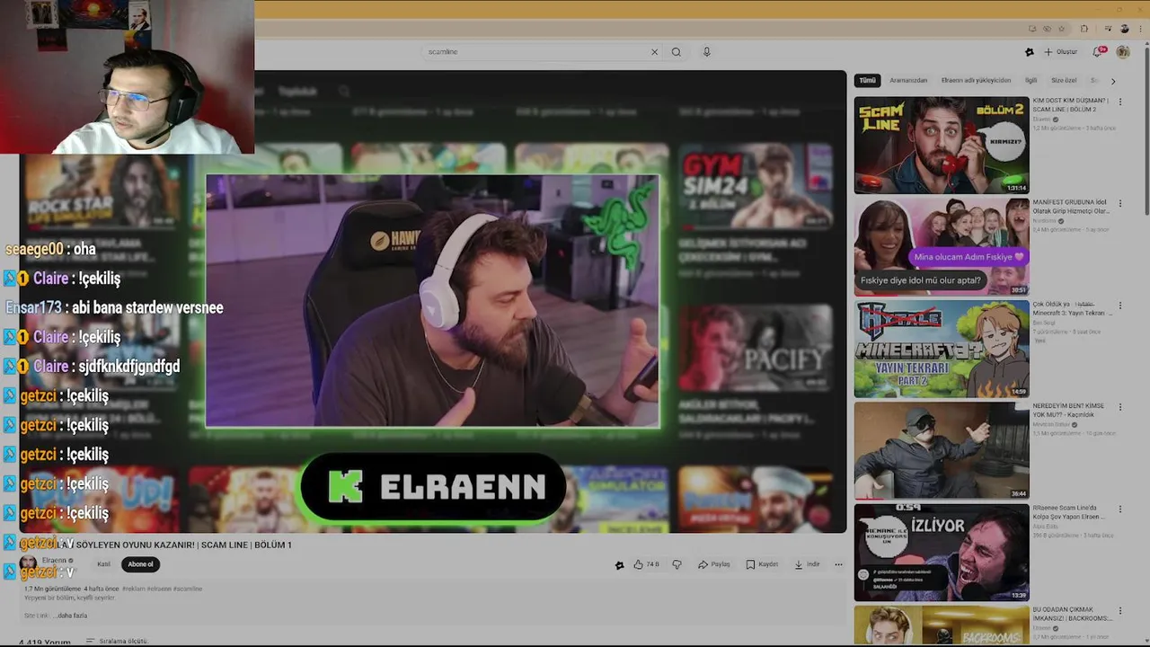The height and width of the screenshot is (647, 1150).
Task: Open the browser extensions puzzle icon
Action: pos(1084,29)
